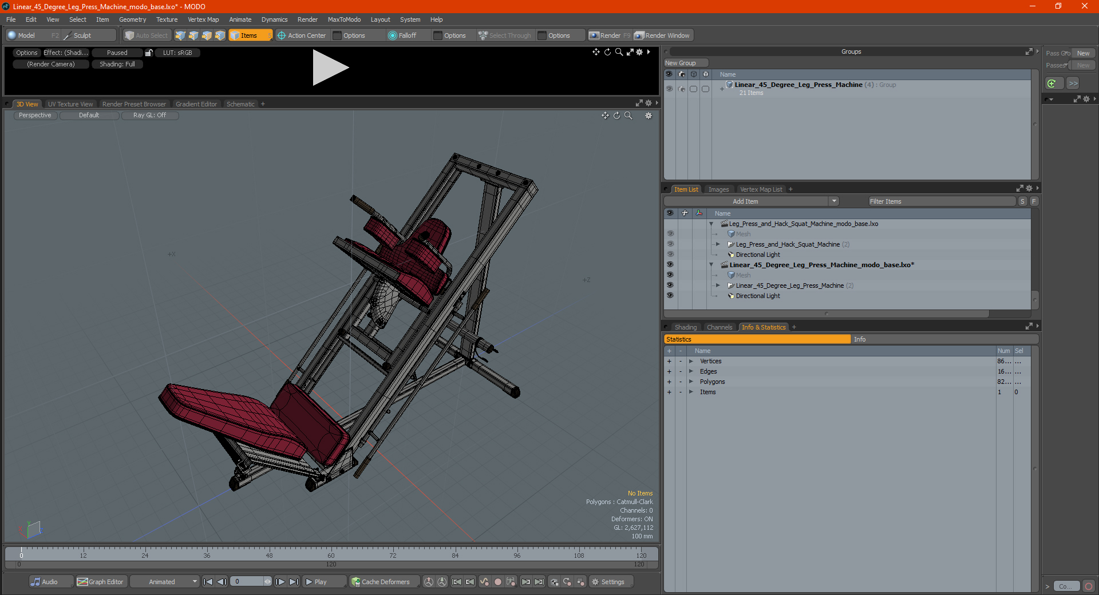Expand Leg_Press_and_Hack_Squat_Machine tree item

[x=718, y=244]
